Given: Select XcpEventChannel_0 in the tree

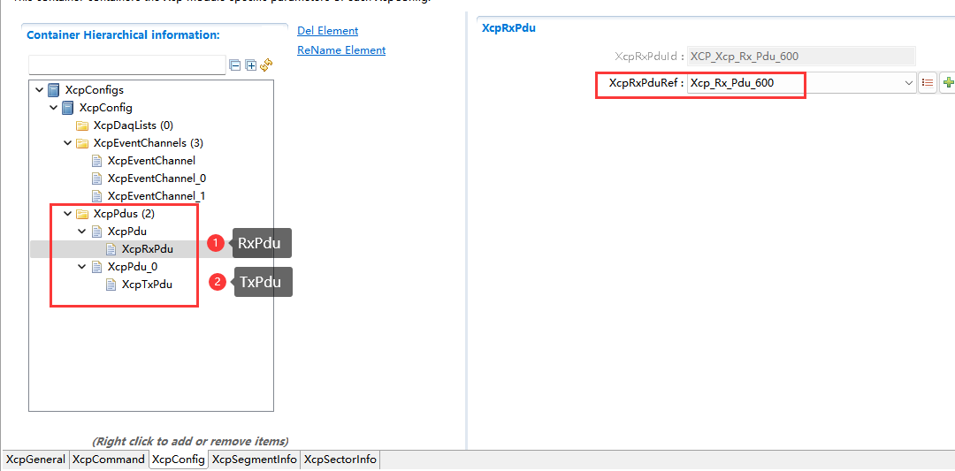Looking at the screenshot, I should 157,179.
